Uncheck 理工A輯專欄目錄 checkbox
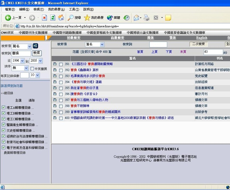230x190 pixels. (4, 107)
